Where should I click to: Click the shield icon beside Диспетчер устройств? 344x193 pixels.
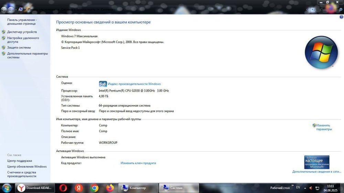coord(3,32)
